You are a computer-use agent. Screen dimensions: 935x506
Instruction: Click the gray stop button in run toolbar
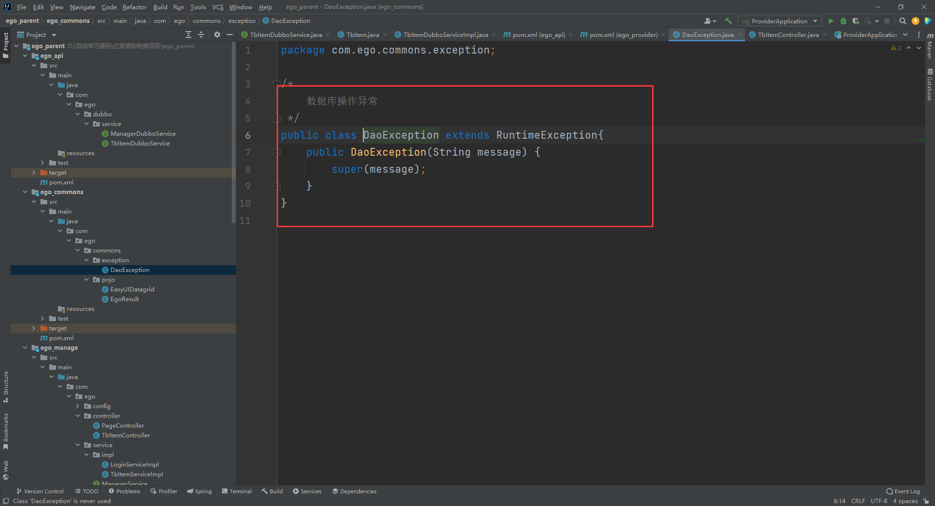point(887,21)
